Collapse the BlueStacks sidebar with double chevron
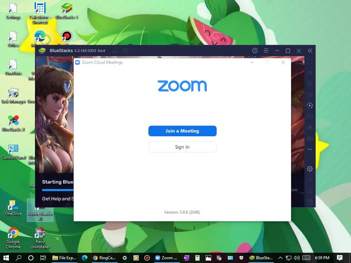This screenshot has height=263, width=351. 310,51
